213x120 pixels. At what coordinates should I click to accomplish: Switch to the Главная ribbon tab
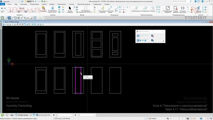pyautogui.click(x=9, y=4)
